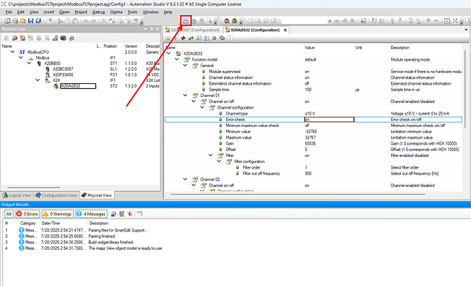
Task: Close the X20AI2632 Configuration tab
Action: pyautogui.click(x=285, y=30)
